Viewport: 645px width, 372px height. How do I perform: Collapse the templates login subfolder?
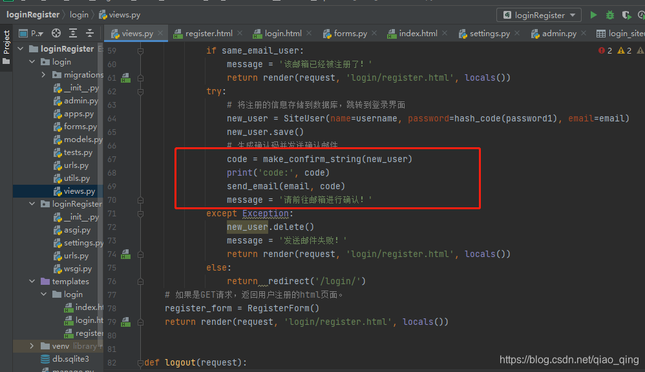pyautogui.click(x=43, y=294)
